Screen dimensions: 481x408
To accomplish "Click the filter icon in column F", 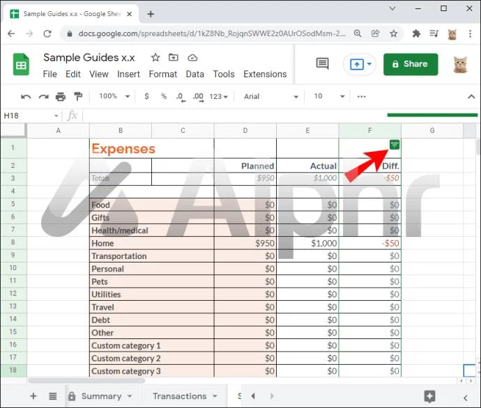I will [394, 145].
